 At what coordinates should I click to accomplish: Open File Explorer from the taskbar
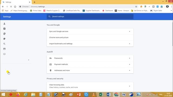pos(33,95)
